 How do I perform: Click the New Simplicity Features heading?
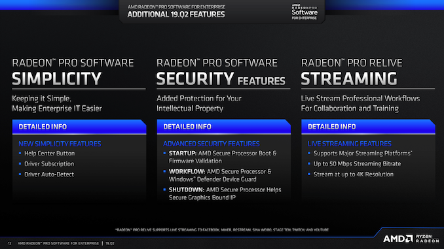(60, 144)
